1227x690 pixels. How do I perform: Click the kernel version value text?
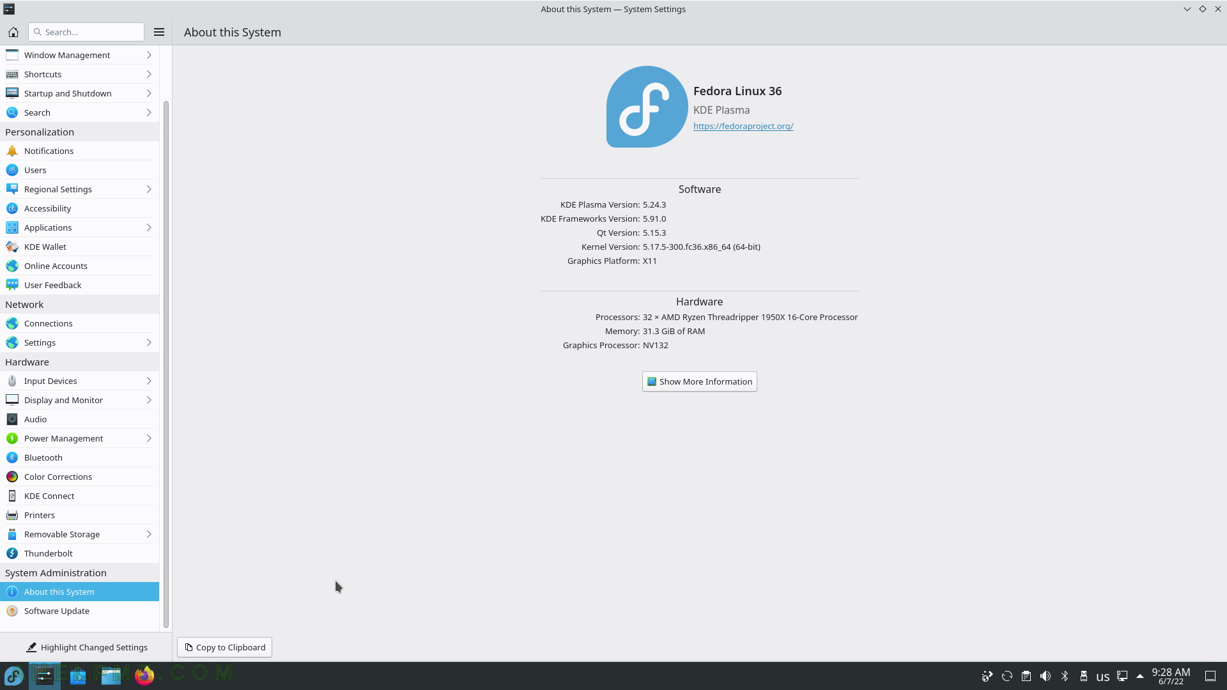point(702,247)
